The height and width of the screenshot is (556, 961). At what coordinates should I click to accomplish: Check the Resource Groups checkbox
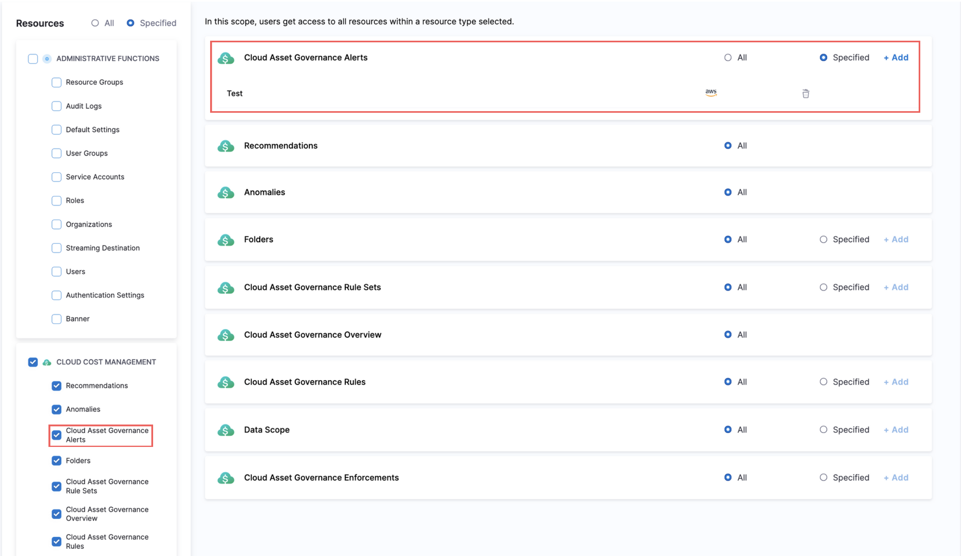57,82
